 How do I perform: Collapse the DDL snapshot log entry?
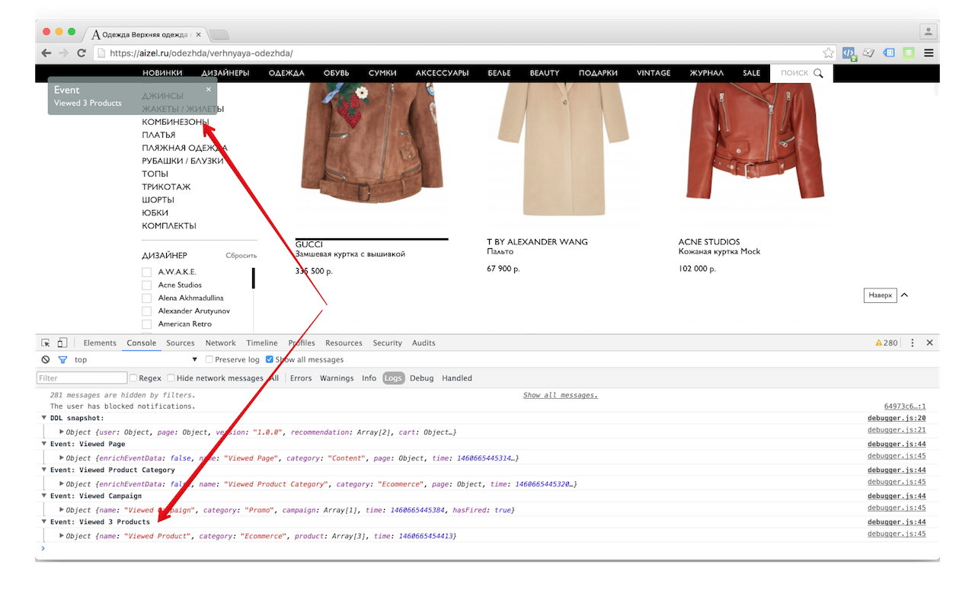pos(43,419)
